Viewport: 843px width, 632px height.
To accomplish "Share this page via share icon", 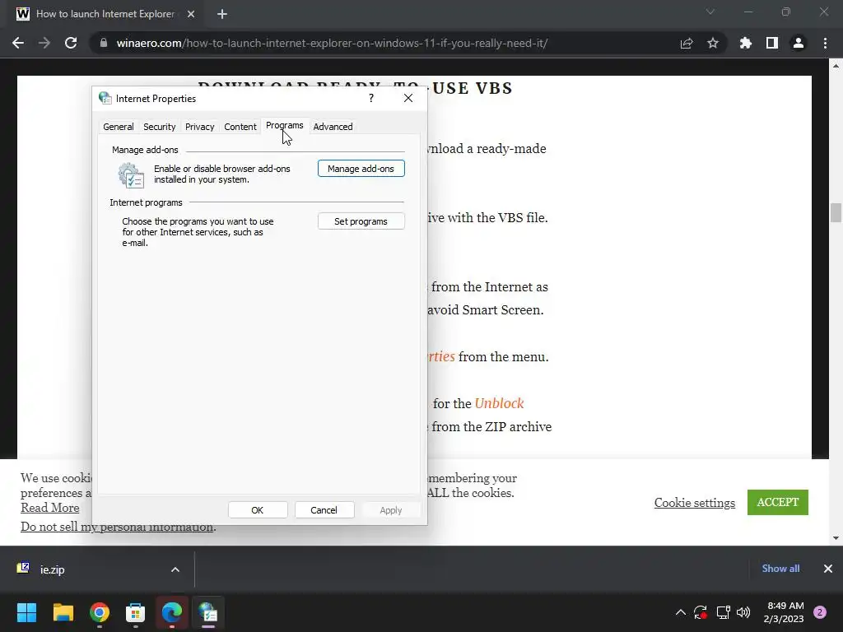I will [x=687, y=43].
